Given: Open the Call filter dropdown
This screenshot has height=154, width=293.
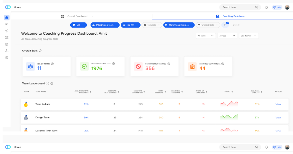Looking at the screenshot, I should (78, 25).
